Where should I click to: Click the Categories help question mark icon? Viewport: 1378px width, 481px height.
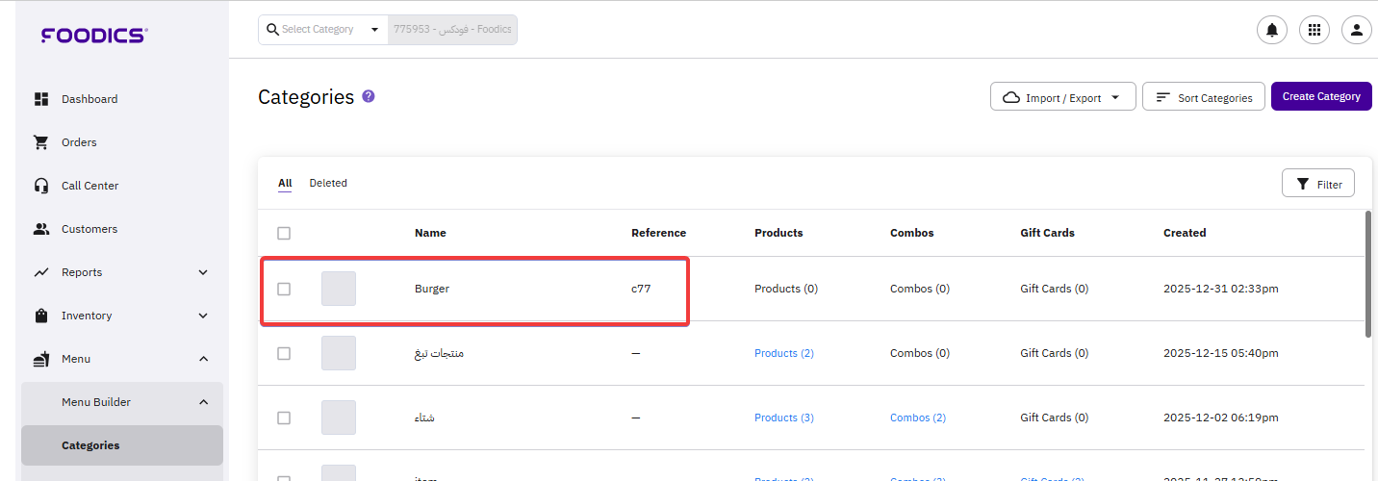tap(369, 96)
